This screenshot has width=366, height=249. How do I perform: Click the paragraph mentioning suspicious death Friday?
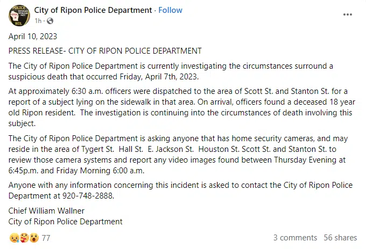pos(171,71)
